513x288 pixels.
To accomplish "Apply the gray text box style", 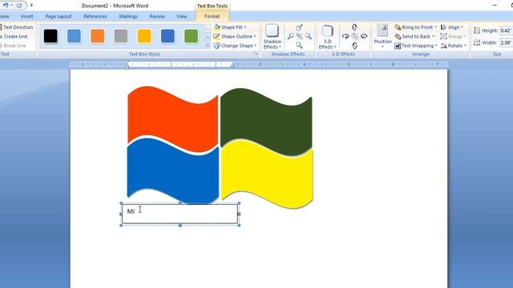I will point(121,36).
